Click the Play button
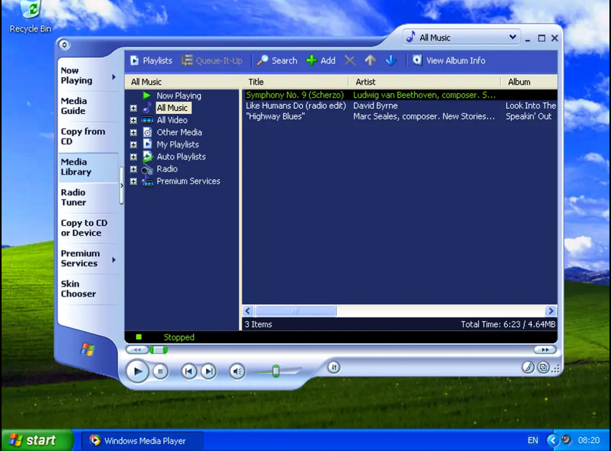This screenshot has height=451, width=611. (137, 371)
